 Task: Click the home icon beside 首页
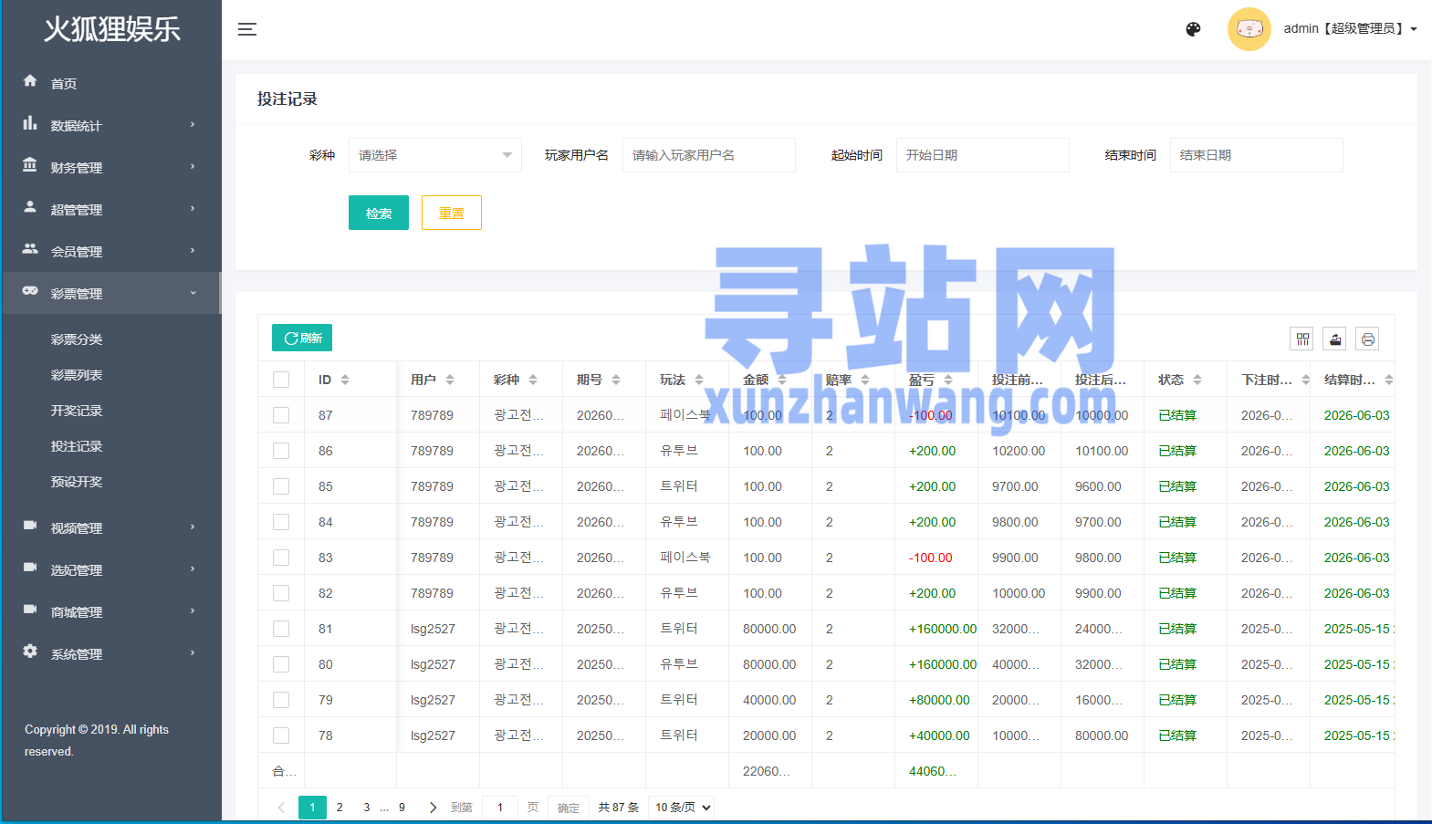(30, 81)
